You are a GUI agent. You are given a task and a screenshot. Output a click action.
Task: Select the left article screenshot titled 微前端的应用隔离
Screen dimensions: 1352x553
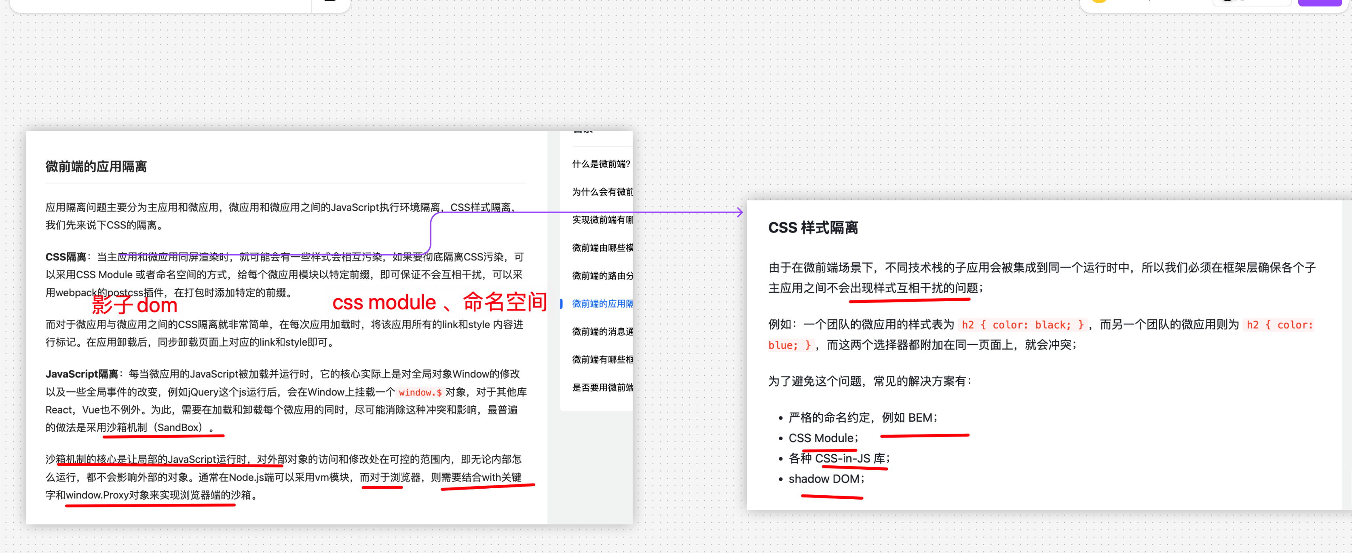click(x=329, y=327)
